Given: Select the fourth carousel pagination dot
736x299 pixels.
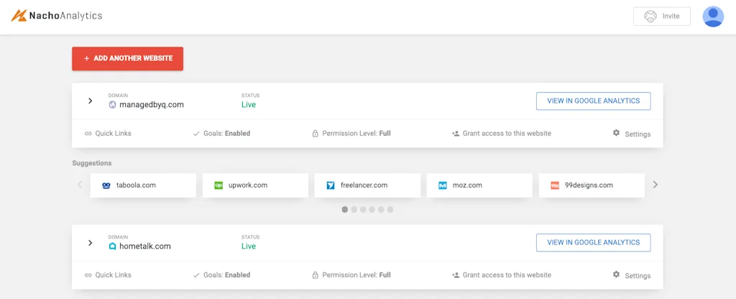Looking at the screenshot, I should (372, 210).
